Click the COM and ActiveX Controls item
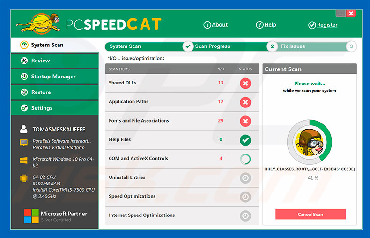 tap(182, 159)
